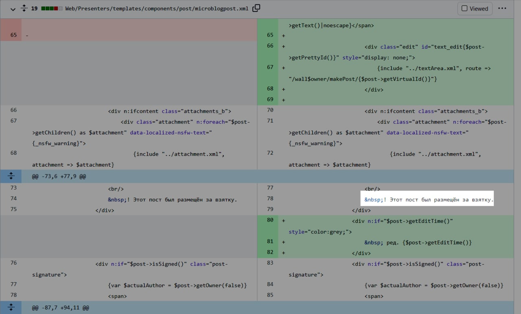Click the plus marker on added line 81

coord(283,242)
